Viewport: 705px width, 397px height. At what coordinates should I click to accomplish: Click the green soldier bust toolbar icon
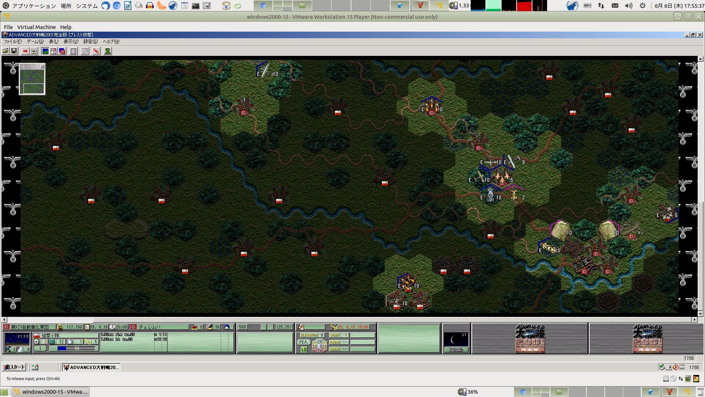click(108, 51)
